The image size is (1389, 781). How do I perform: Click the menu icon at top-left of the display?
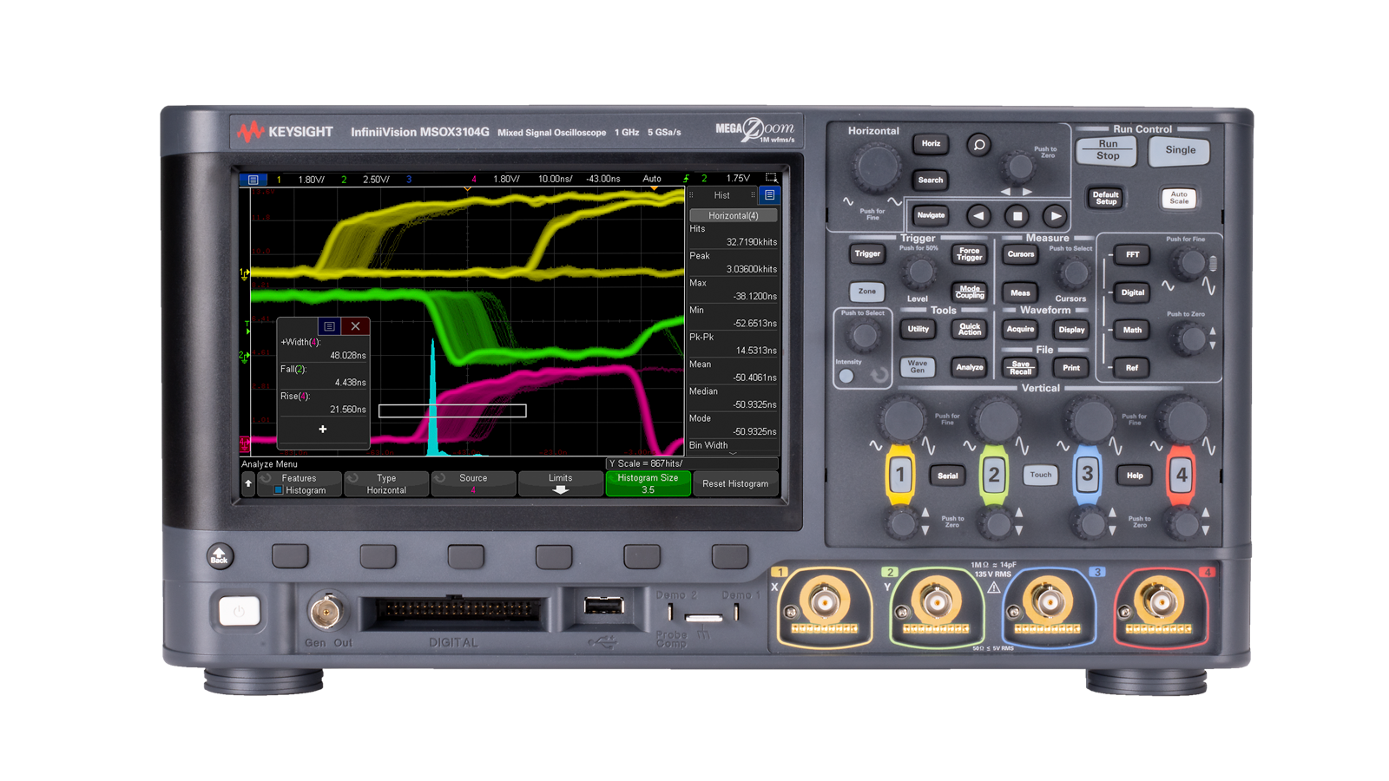252,178
